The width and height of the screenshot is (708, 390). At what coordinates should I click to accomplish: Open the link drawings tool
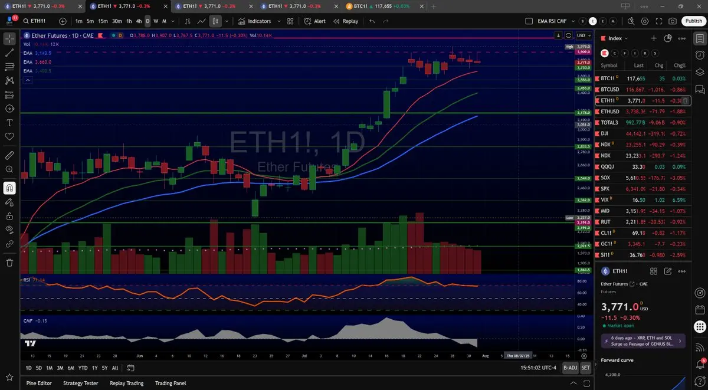(x=9, y=244)
